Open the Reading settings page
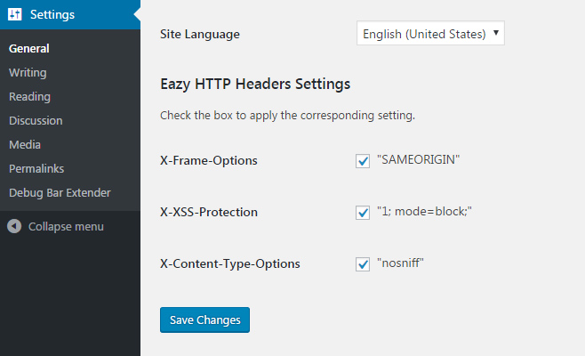Screen dimensions: 585x356 coord(29,97)
